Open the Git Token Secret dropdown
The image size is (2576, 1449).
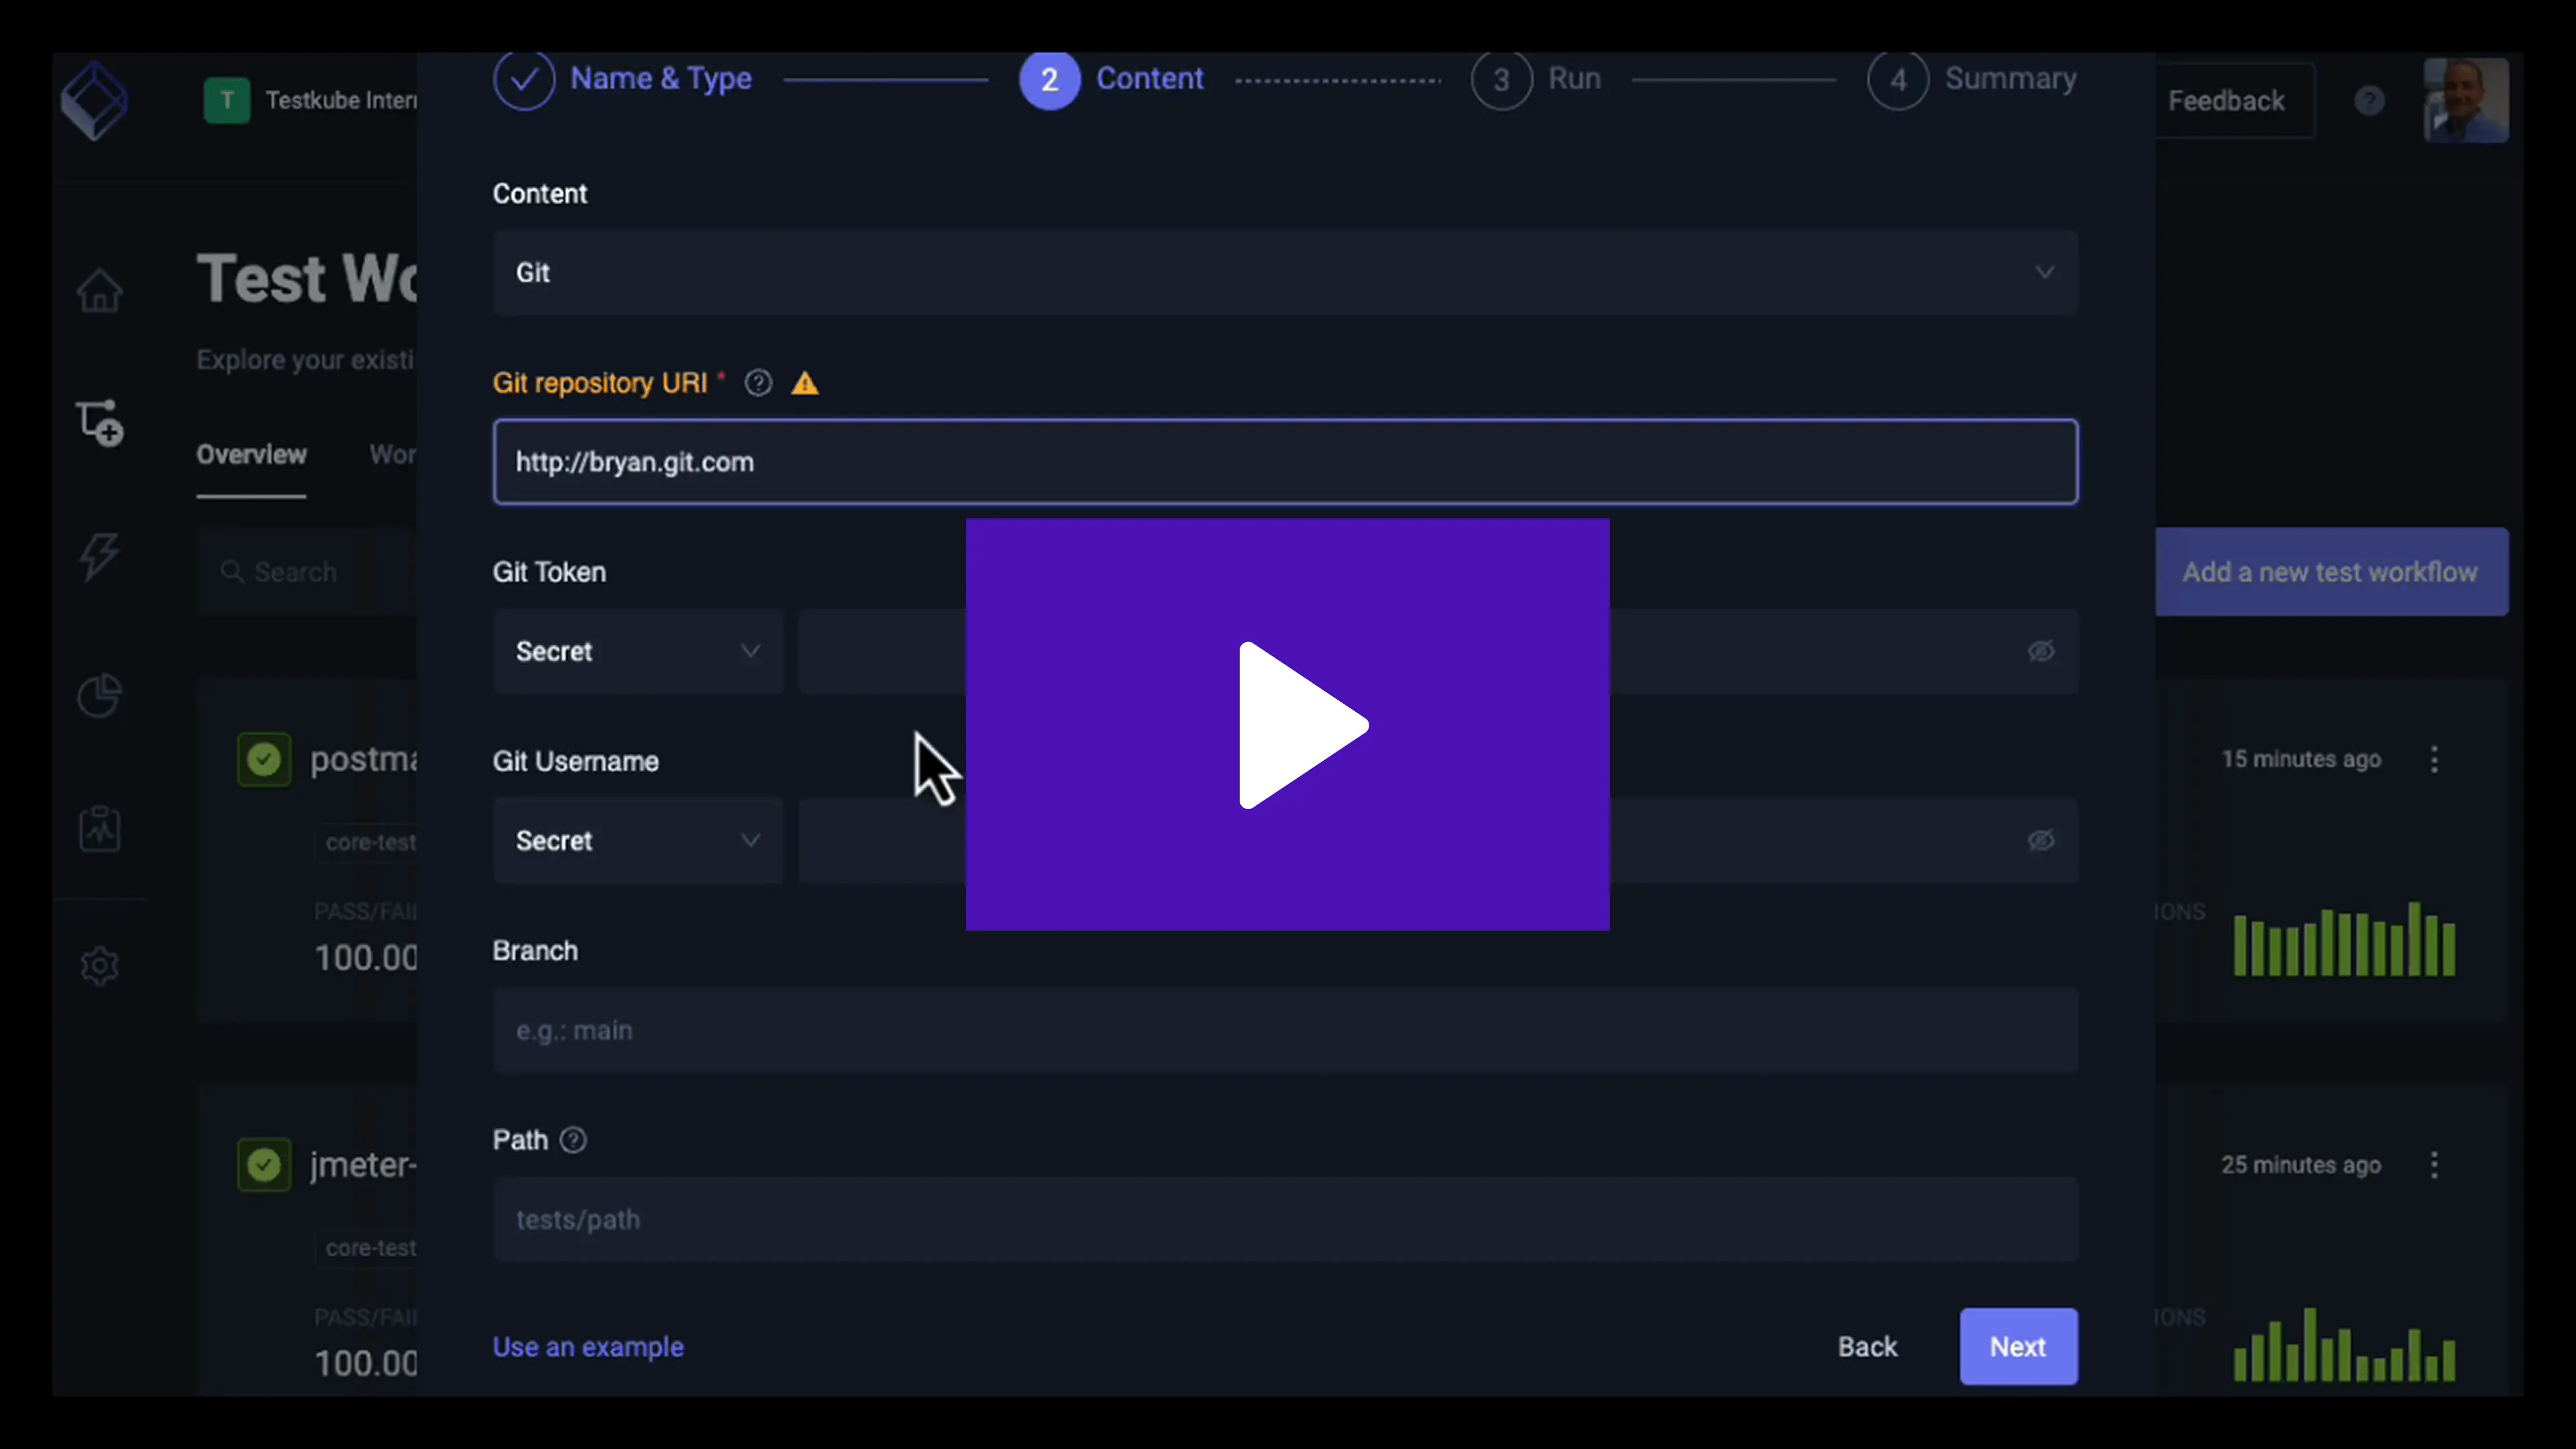[x=637, y=651]
